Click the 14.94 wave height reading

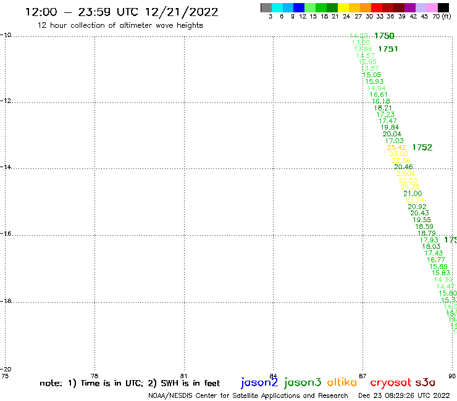376,88
